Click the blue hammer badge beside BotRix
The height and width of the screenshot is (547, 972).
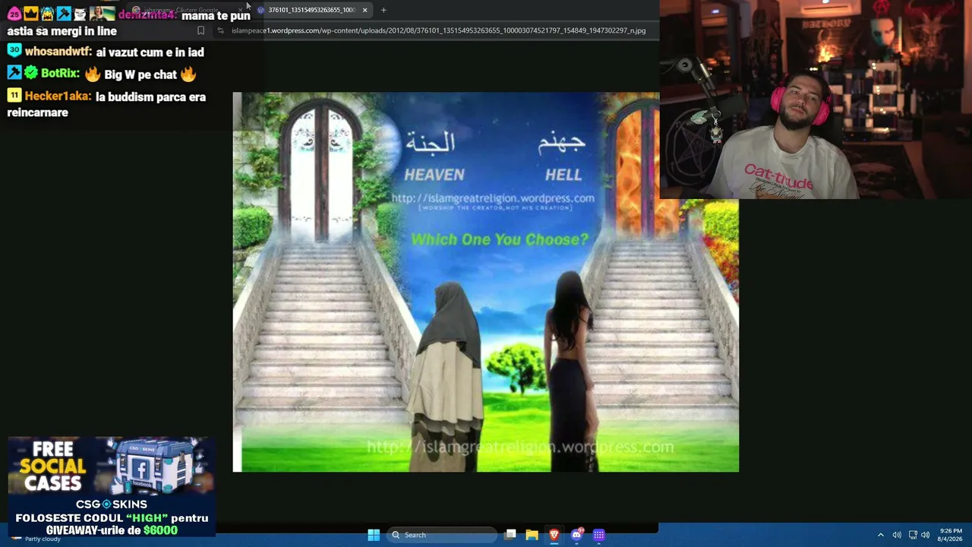point(14,73)
